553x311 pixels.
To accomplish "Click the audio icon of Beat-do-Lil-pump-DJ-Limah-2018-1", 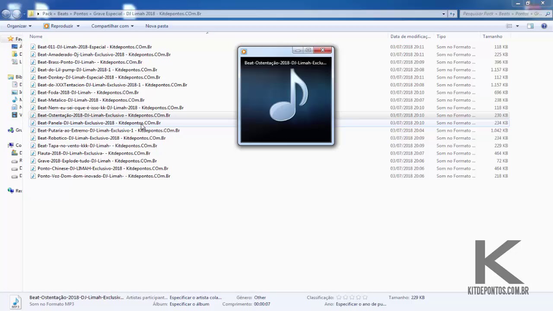I will tap(33, 70).
